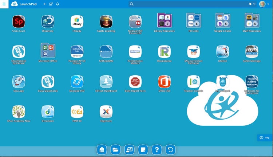Click the sticky note icon in dock
The width and height of the screenshot is (273, 157).
(x=143, y=149)
